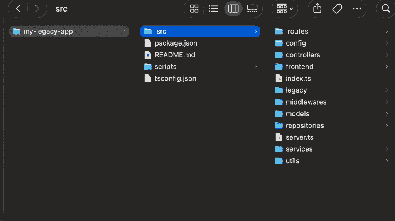Click the server.ts TypeScript file icon

click(279, 137)
